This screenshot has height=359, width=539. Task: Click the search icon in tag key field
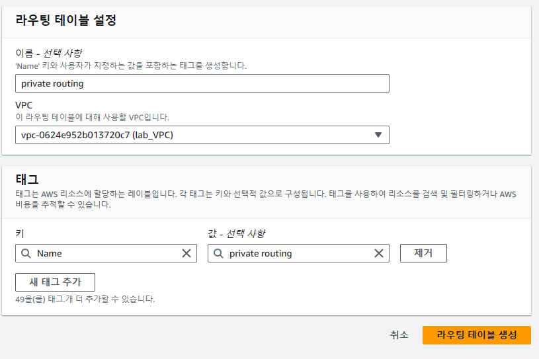tap(26, 253)
